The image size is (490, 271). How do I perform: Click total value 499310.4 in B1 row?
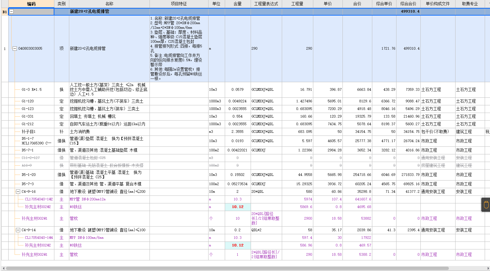click(x=410, y=12)
